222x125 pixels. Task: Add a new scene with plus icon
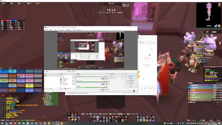[x=45, y=89]
